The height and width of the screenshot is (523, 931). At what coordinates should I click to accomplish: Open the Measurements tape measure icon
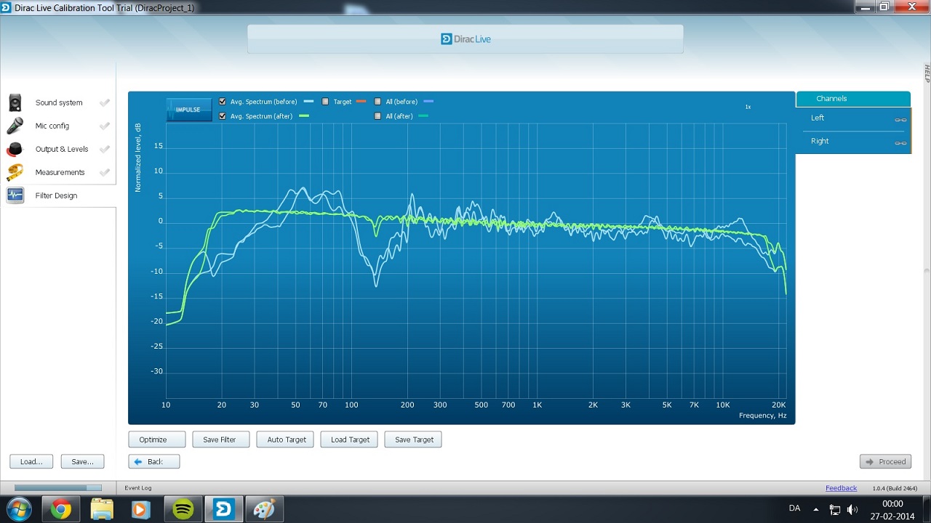[15, 172]
